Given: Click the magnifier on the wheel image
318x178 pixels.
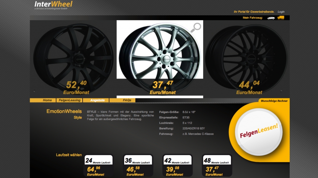Looking at the screenshot, I should tap(196, 27).
